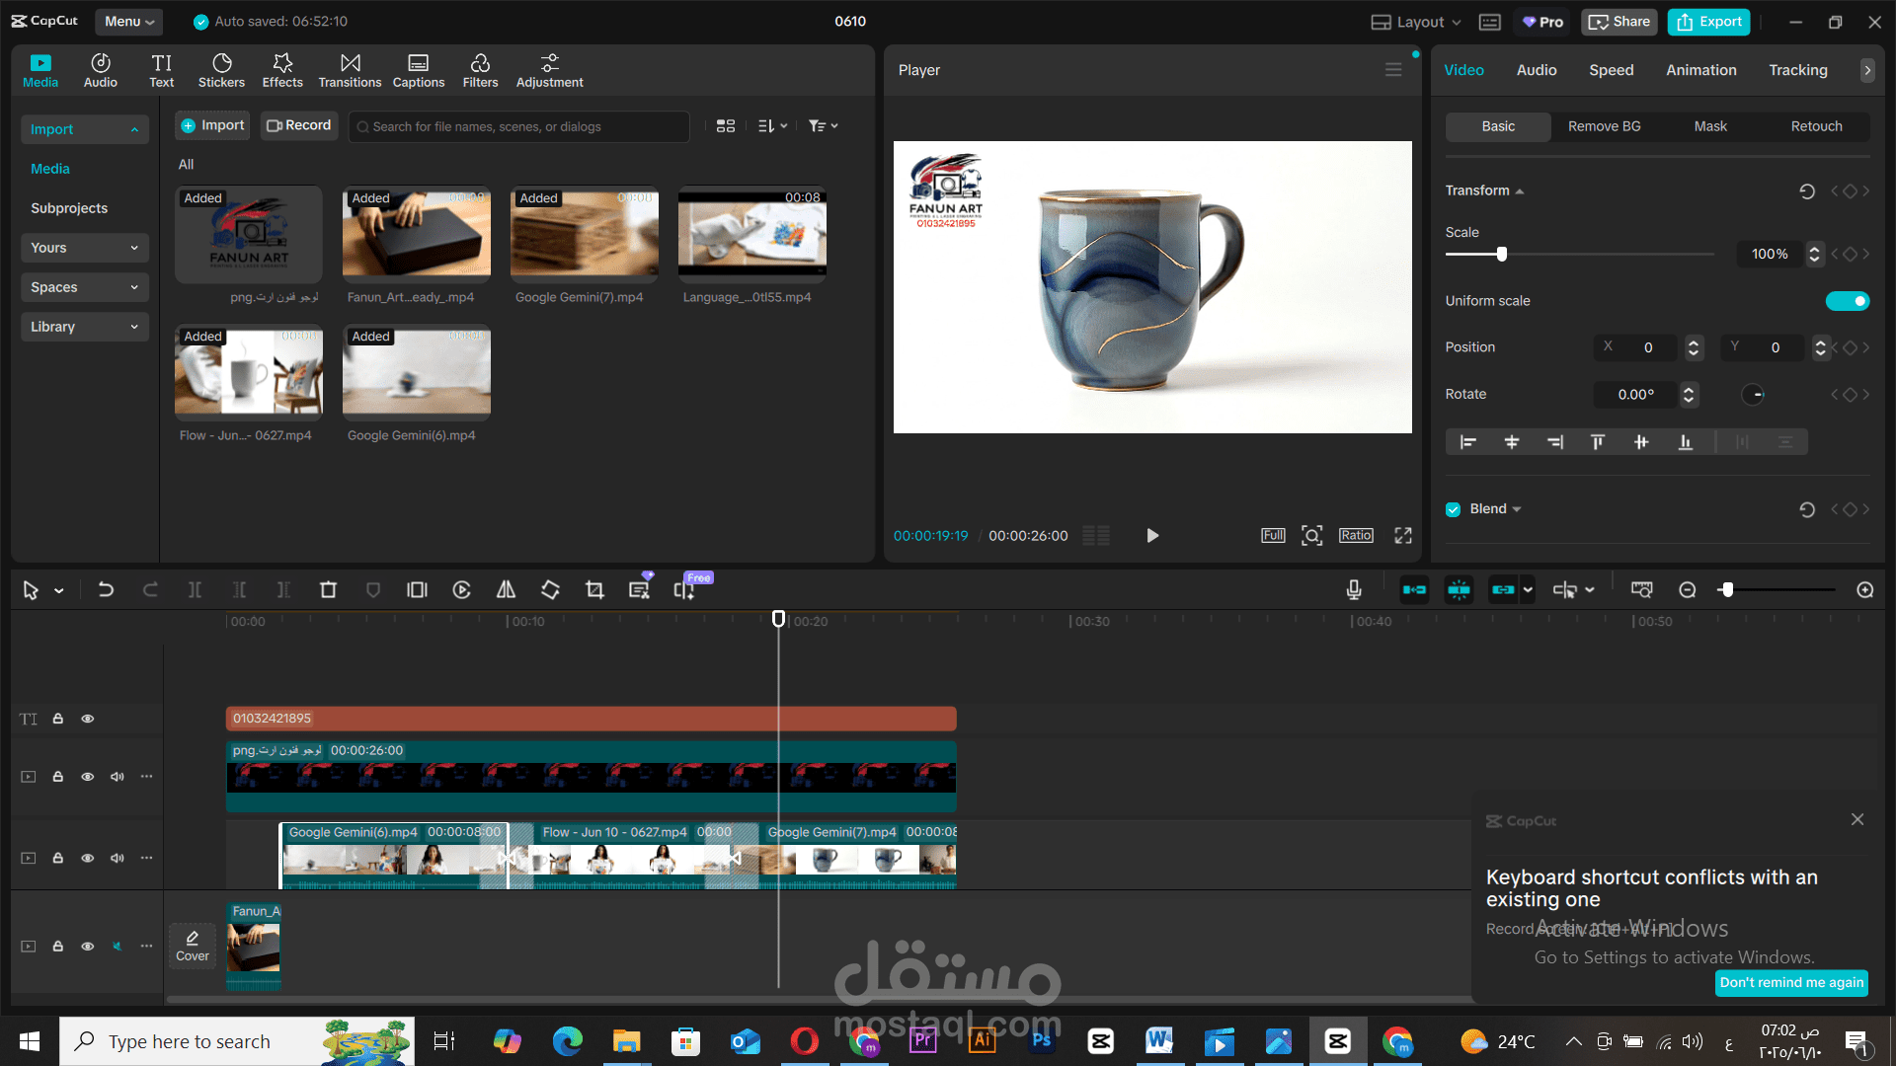Click the fullscreen expand icon in player
The width and height of the screenshot is (1896, 1066).
point(1402,535)
